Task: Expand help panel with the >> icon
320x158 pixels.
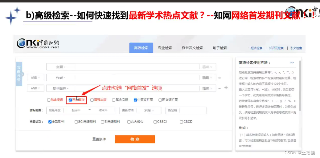Action: 292,63
